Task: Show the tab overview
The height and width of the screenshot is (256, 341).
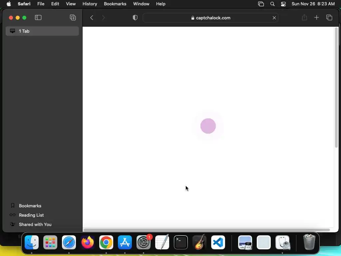Action: (329, 17)
